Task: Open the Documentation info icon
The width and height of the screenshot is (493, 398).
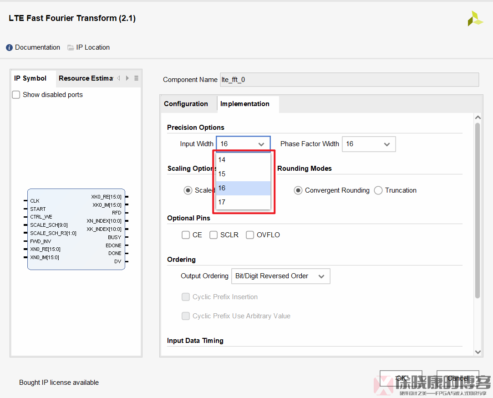Action: coord(8,47)
